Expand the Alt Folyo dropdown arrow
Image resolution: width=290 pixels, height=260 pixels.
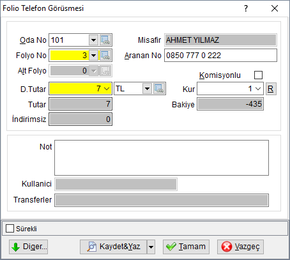tap(93, 71)
